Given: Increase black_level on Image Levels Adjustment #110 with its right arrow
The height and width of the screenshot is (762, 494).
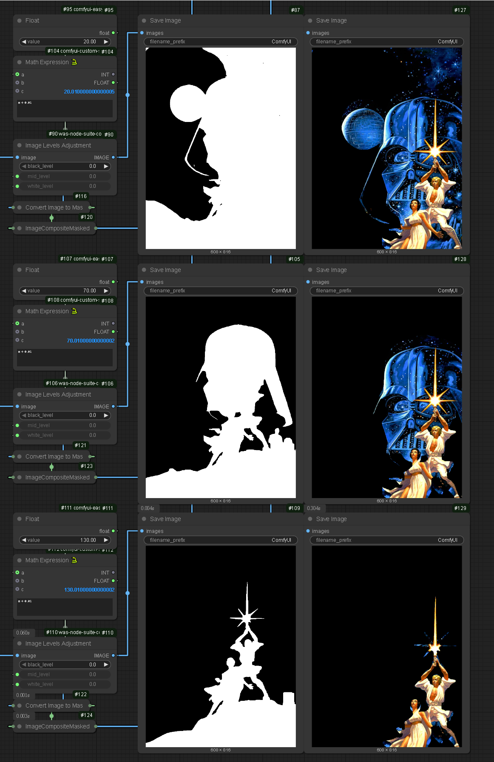Looking at the screenshot, I should 106,665.
